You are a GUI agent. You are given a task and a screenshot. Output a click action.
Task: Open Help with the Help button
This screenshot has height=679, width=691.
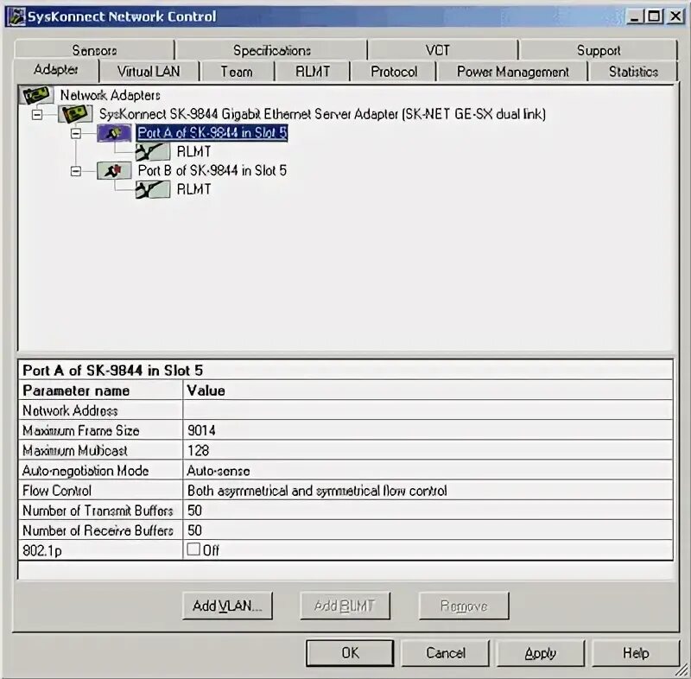636,653
